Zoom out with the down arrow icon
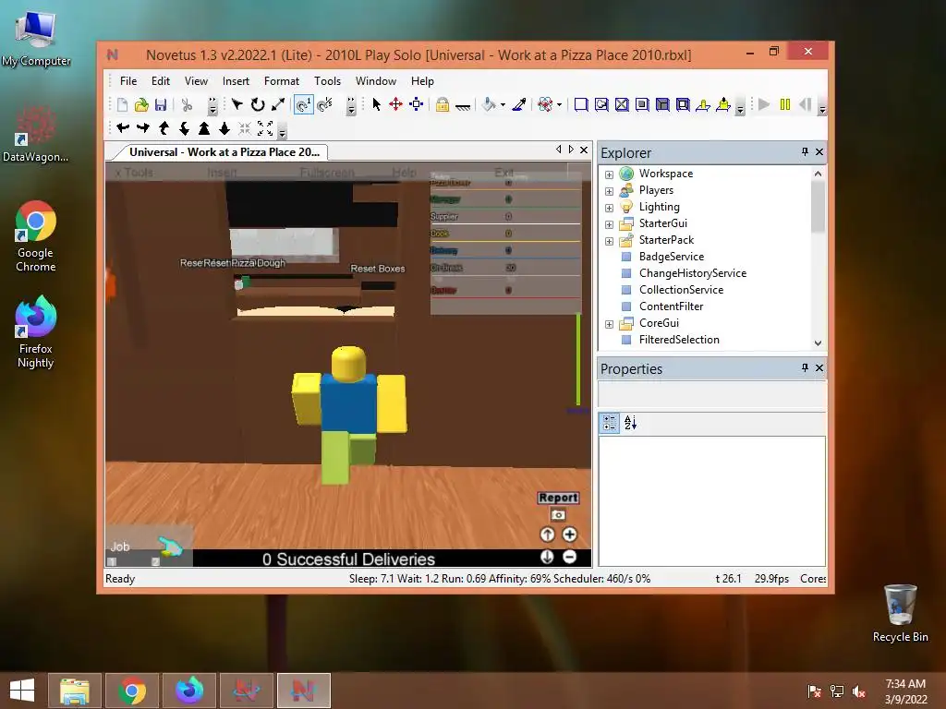This screenshot has width=946, height=709. 224,127
